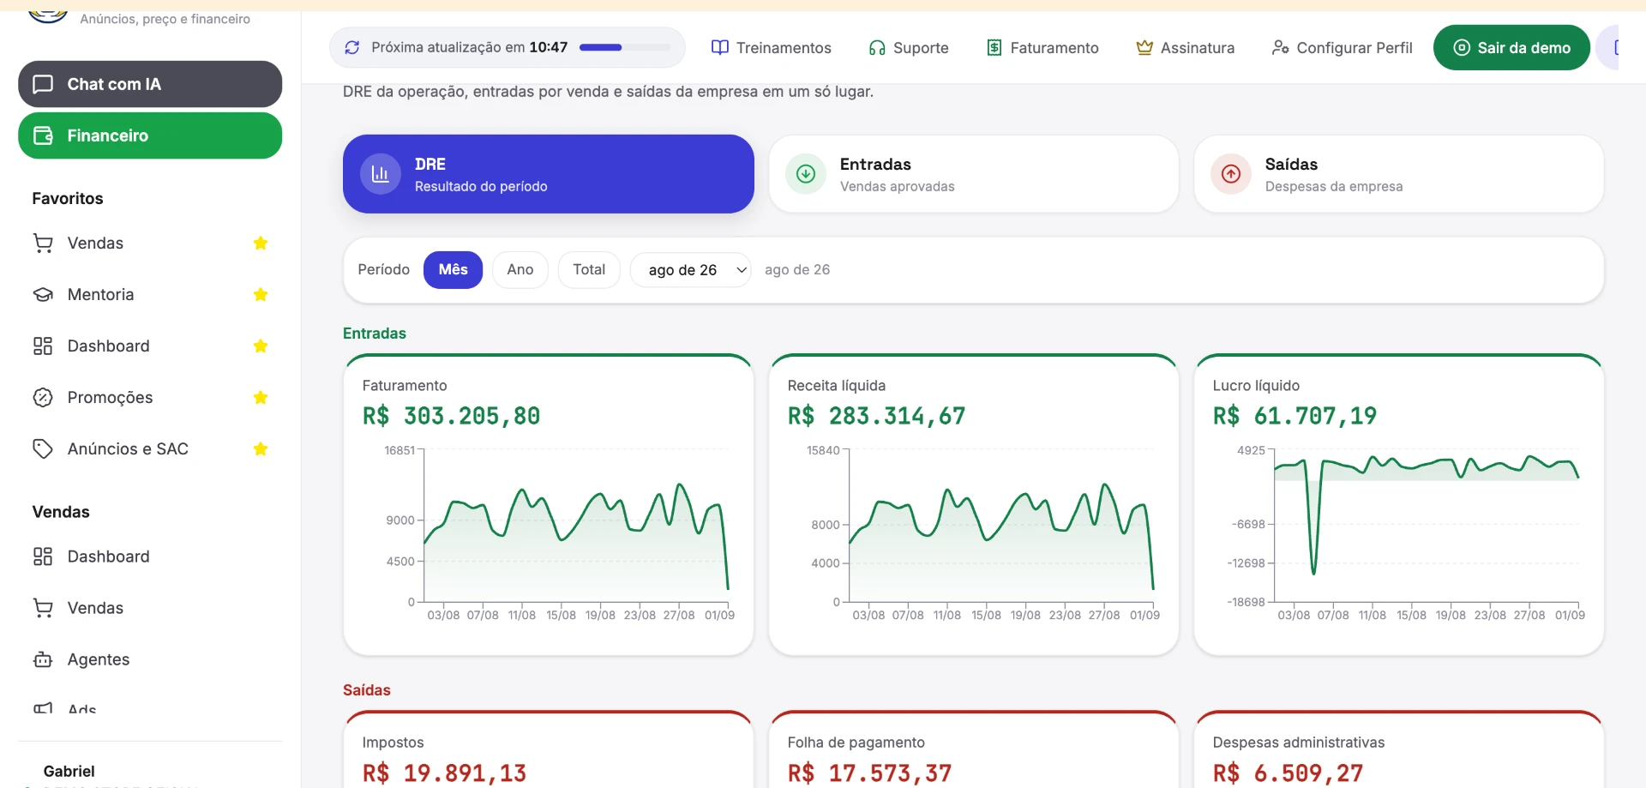Click the Vendas cart icon under the Vendas section
This screenshot has width=1646, height=788.
[x=43, y=609]
